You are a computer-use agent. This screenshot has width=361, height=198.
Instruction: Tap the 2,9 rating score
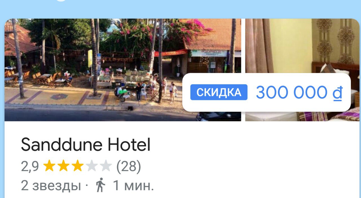pos(30,167)
